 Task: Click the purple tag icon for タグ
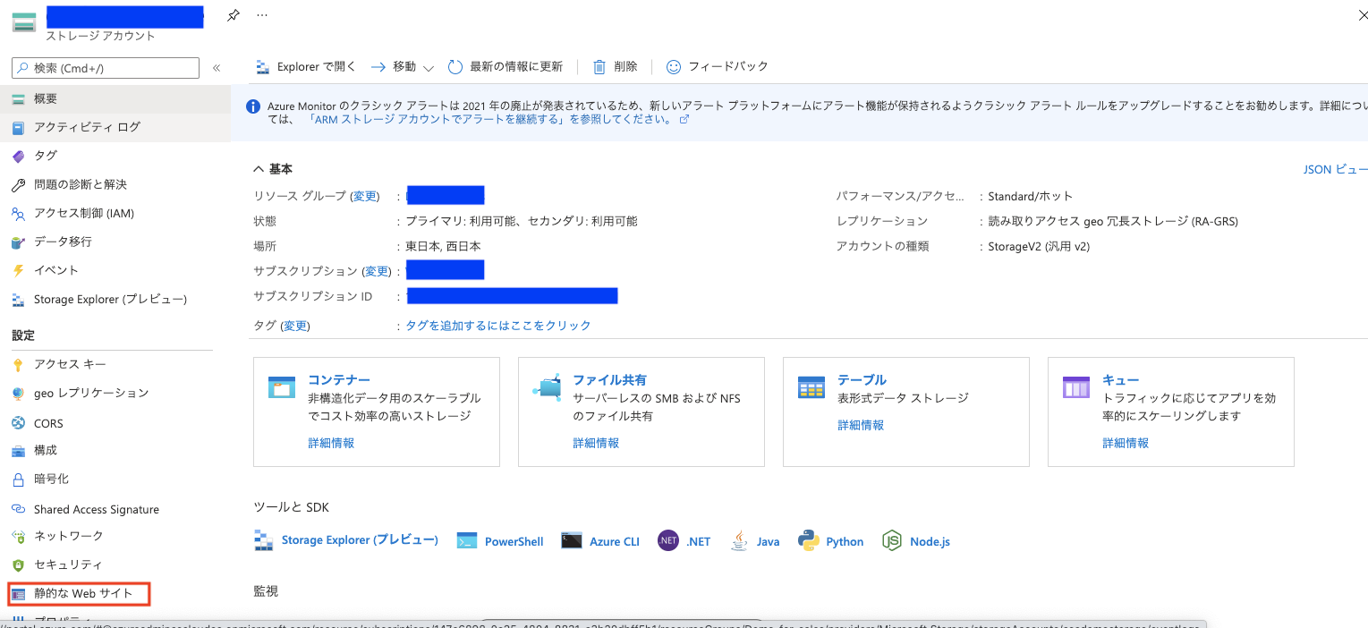point(18,156)
